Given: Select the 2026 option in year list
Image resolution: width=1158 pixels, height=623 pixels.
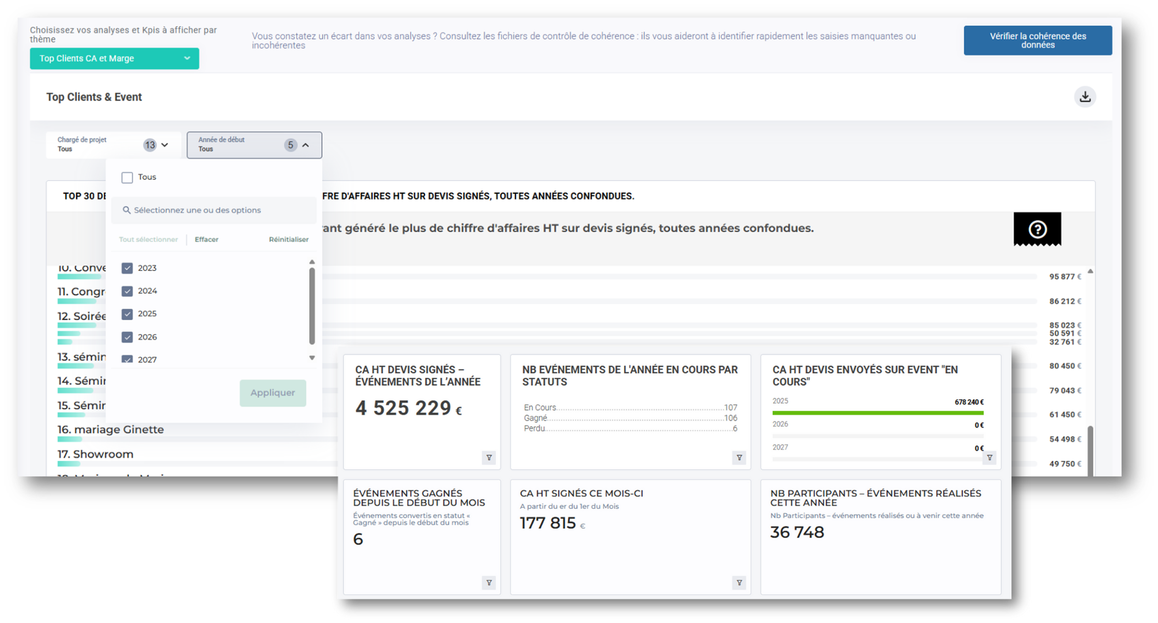Looking at the screenshot, I should 147,337.
